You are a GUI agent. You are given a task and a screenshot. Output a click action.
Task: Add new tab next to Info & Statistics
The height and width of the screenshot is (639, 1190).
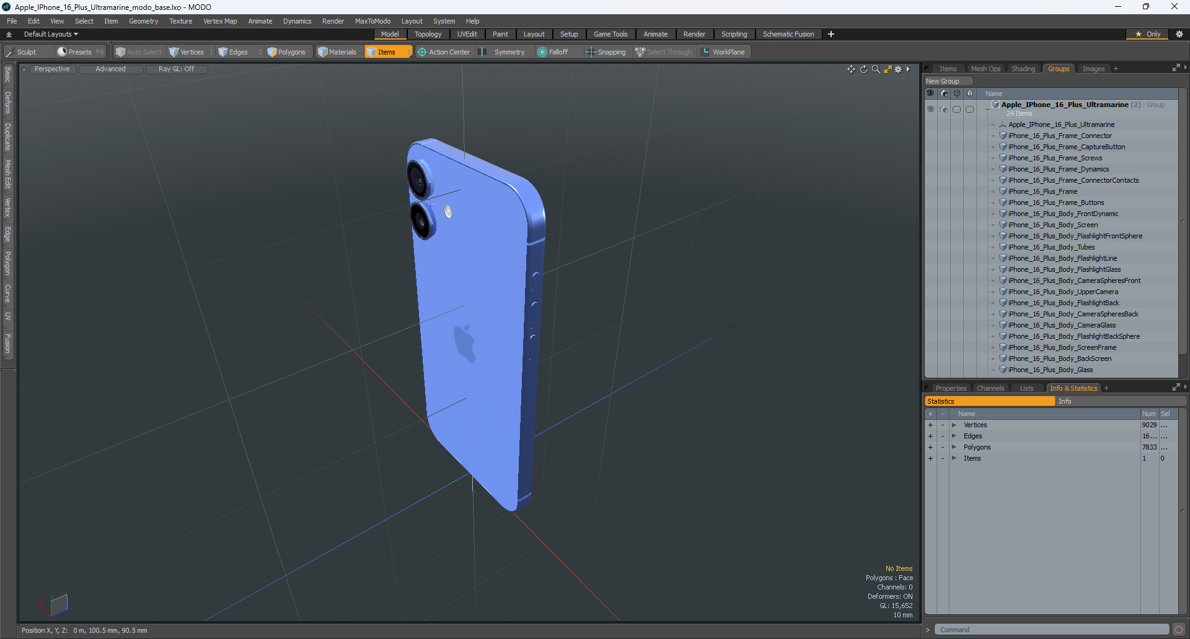(1106, 388)
